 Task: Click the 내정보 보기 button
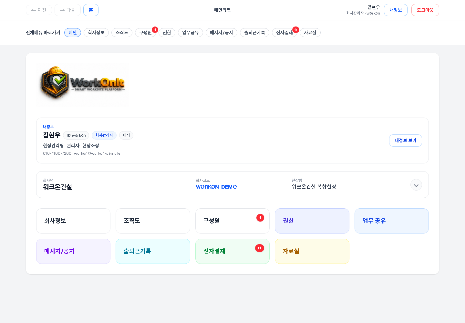(406, 141)
